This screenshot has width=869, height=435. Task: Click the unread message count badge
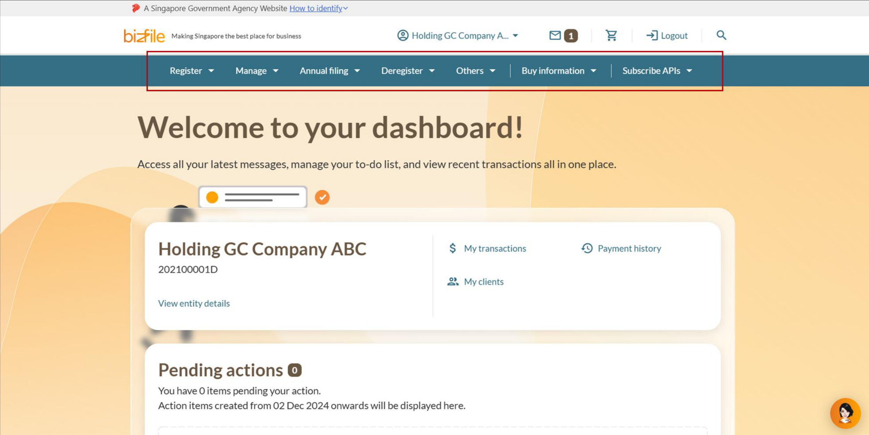pos(571,36)
